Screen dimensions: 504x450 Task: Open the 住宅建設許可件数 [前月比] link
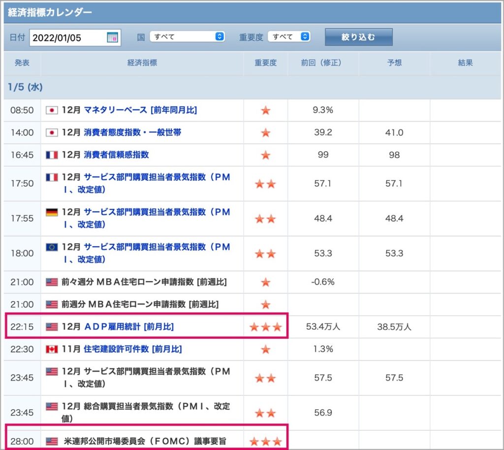(133, 349)
